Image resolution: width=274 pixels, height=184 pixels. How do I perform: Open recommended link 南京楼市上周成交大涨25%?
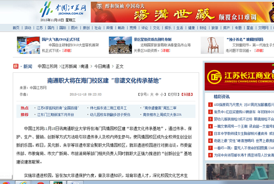(162, 115)
